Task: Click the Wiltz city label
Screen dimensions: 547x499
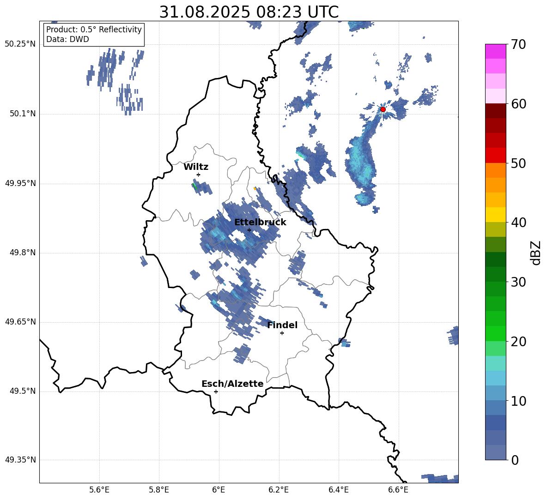Action: [196, 167]
